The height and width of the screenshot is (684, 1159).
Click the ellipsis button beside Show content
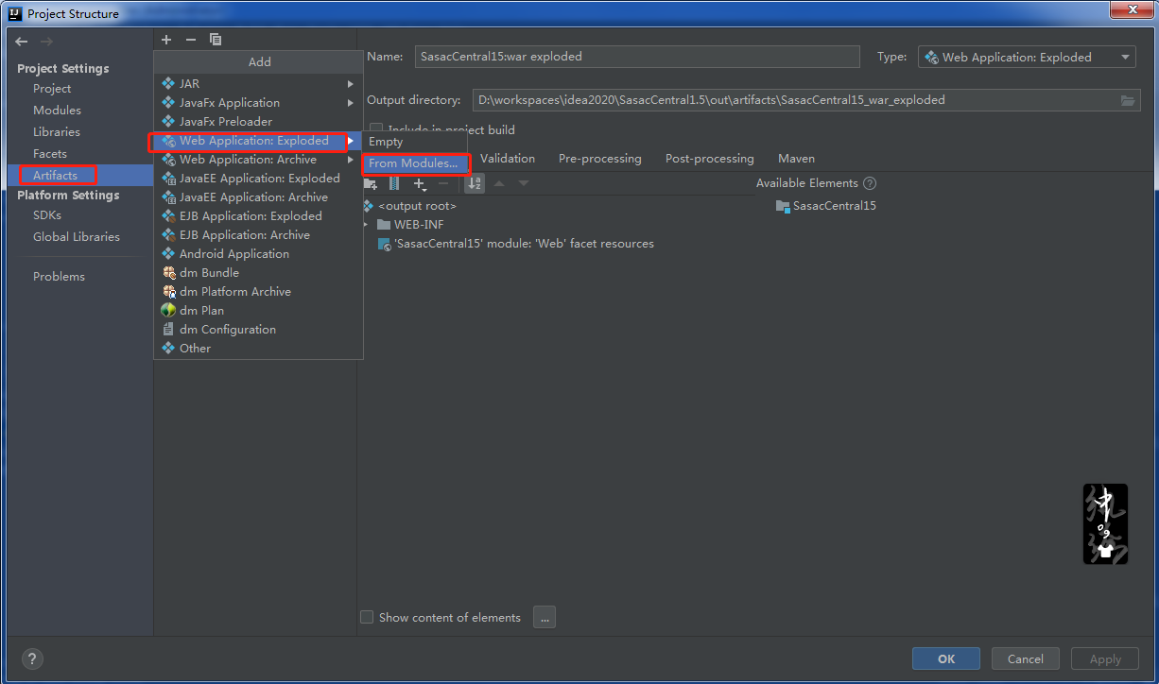coord(545,618)
